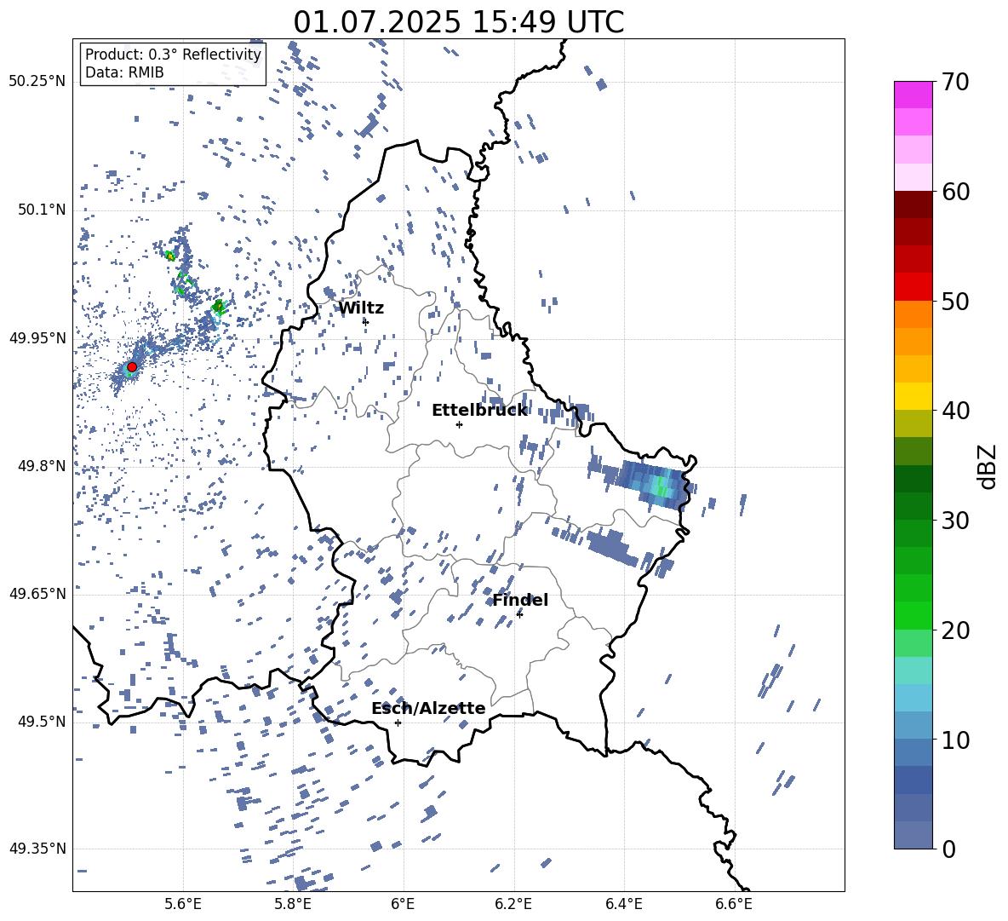This screenshot has height=921, width=1008.
Task: Click the 50.1°N latitude label
Action: 42,210
